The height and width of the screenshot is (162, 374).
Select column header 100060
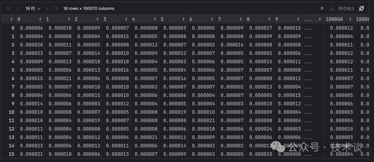(334, 19)
